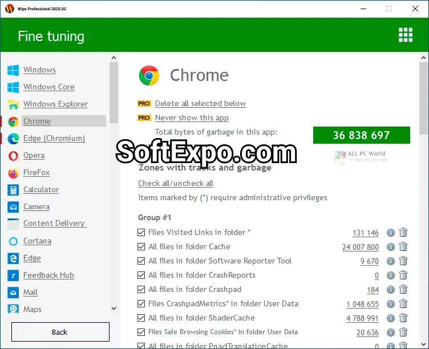Show info for ShaderCache folder row
This screenshot has height=349, width=429.
(391, 318)
